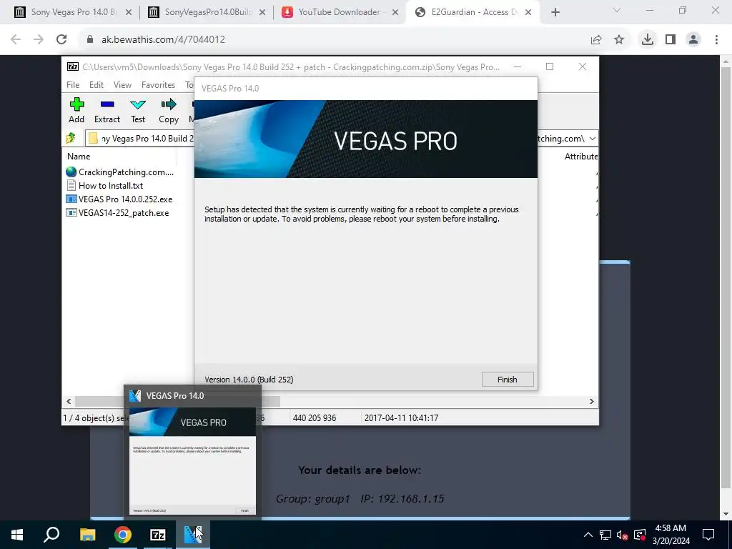Open the View menu in 7-Zip
The height and width of the screenshot is (549, 732).
click(122, 85)
